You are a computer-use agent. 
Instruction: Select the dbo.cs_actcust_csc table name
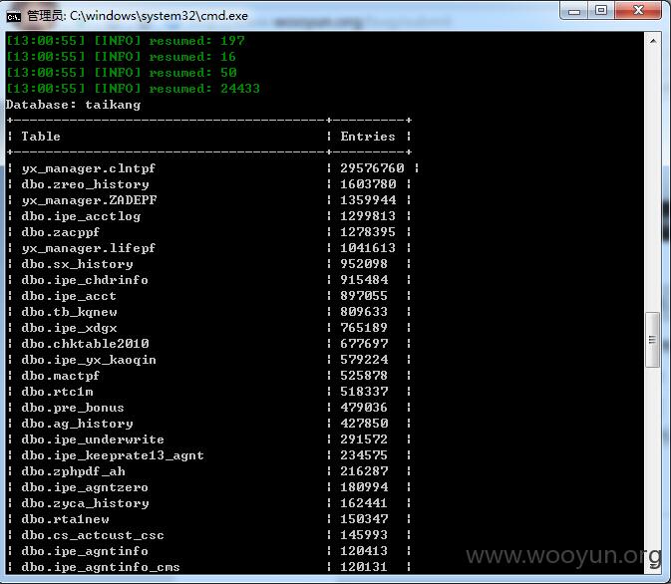93,535
